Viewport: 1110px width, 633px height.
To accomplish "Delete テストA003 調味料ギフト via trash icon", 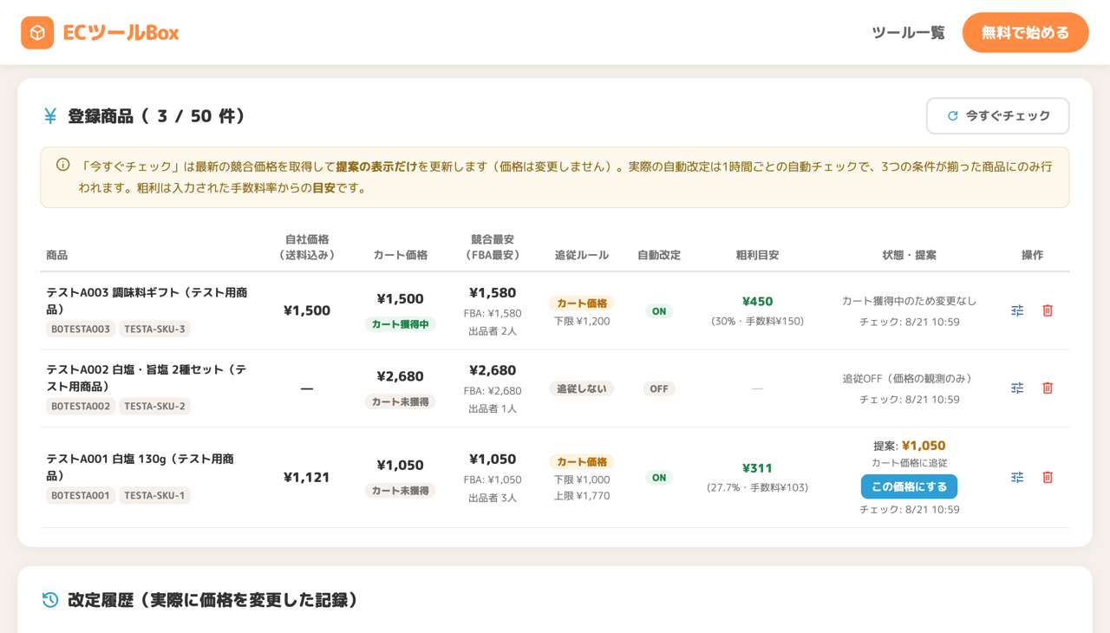I will [1048, 310].
